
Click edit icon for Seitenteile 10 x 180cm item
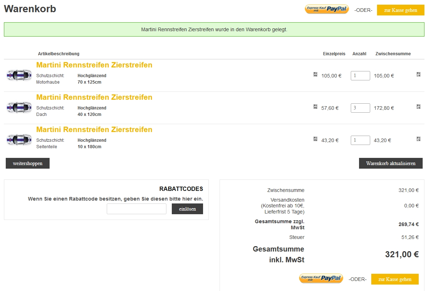(315, 139)
